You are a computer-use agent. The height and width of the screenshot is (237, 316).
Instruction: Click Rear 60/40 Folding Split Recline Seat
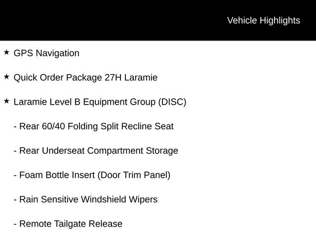tap(94, 126)
